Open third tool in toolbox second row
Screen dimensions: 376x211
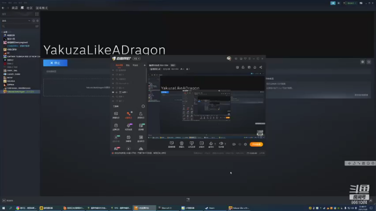141,127
